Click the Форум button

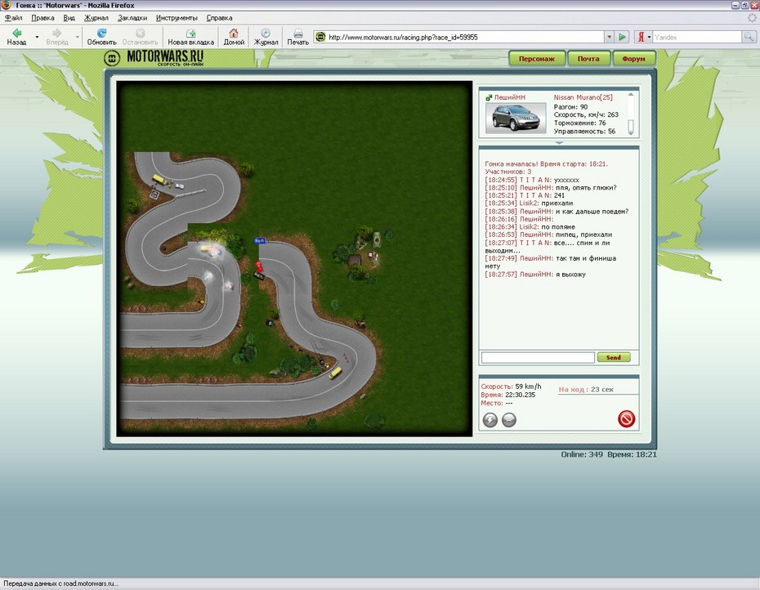pyautogui.click(x=633, y=59)
